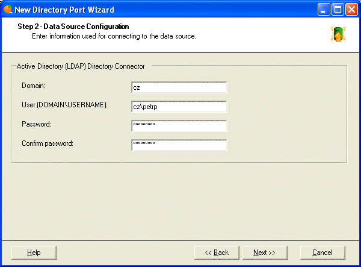Focus the Confirm password field
Screen dimensions: 361x267
click(x=179, y=145)
